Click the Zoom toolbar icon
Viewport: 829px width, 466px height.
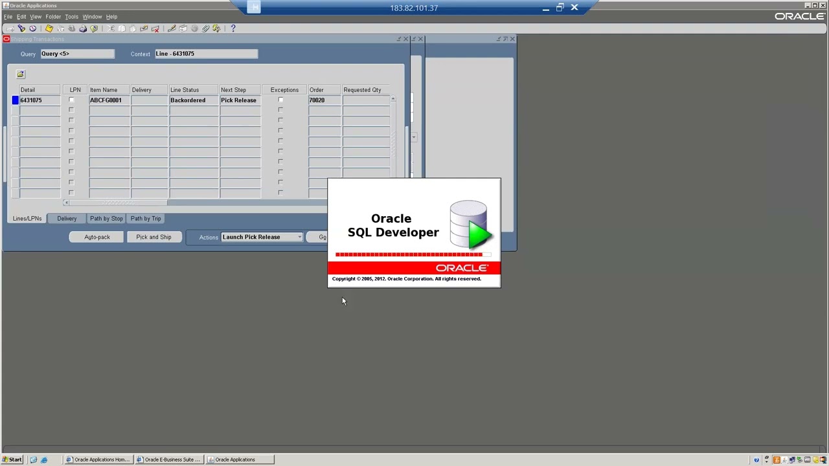click(183, 28)
